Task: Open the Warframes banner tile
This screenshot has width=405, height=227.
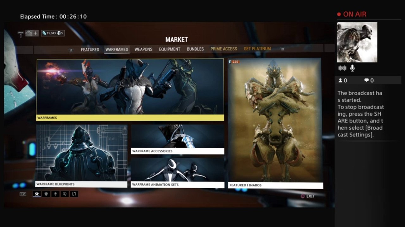Action: tap(130, 90)
